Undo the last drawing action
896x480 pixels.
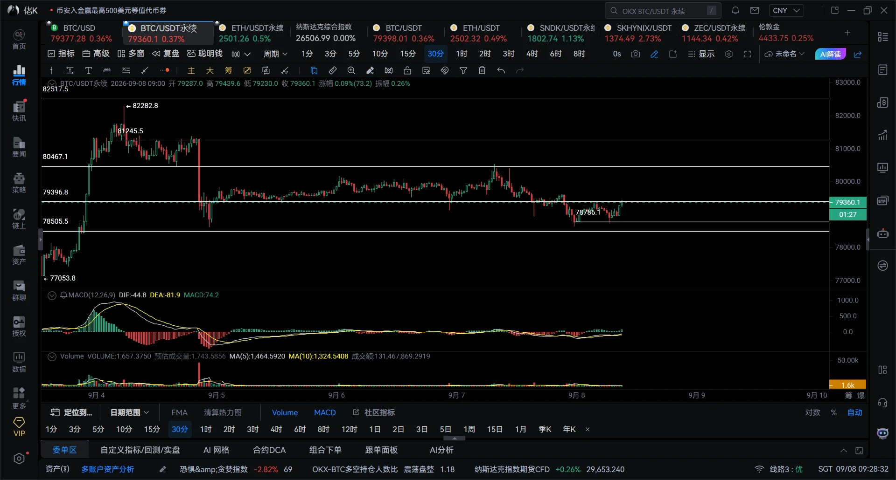click(x=501, y=70)
